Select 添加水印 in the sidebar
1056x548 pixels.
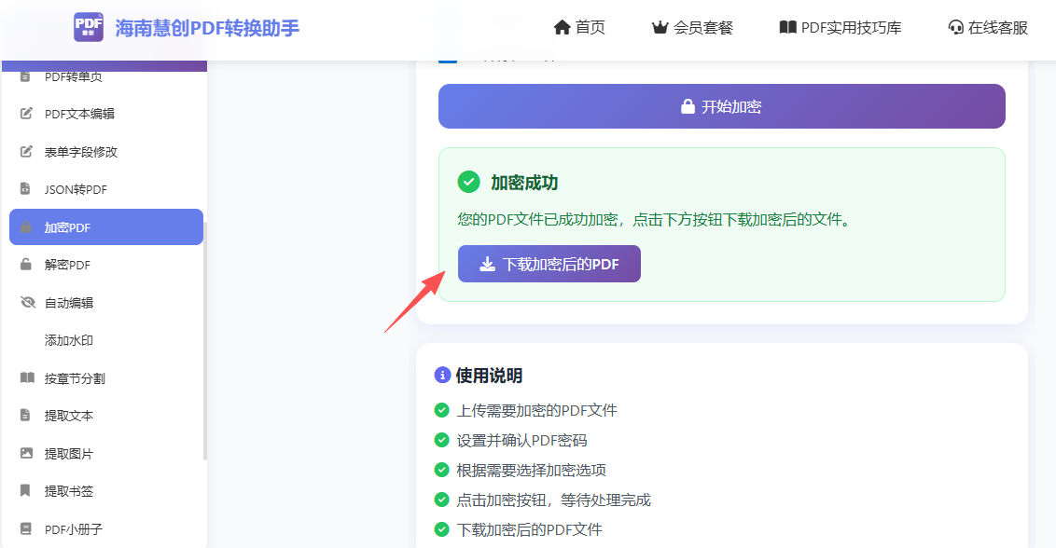106,340
